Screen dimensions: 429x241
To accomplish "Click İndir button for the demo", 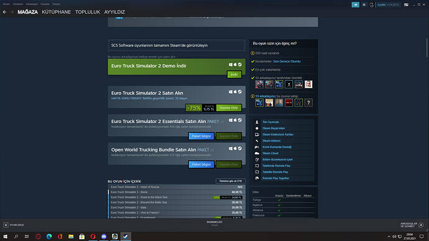I will [x=234, y=75].
